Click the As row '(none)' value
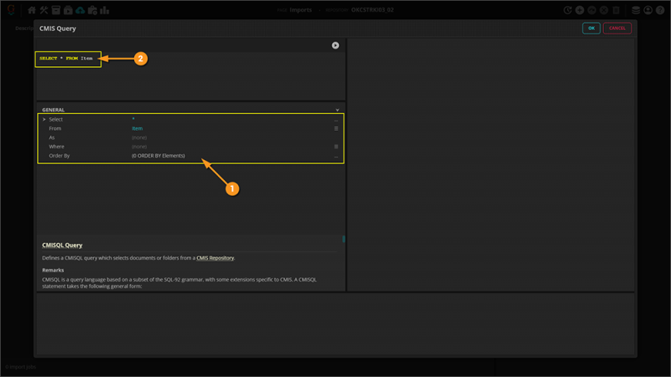The width and height of the screenshot is (671, 377). (x=139, y=137)
